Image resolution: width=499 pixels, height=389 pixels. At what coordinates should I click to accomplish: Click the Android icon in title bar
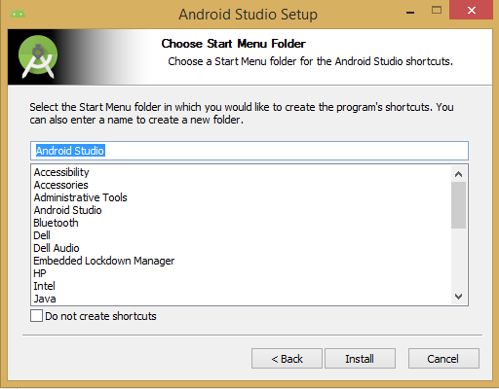(x=18, y=14)
